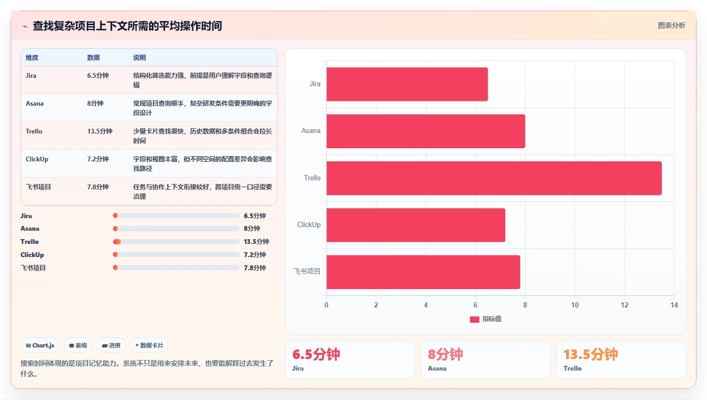Viewport: 707px width, 400px height.
Task: Click the Asana bar in the chart
Action: click(426, 131)
